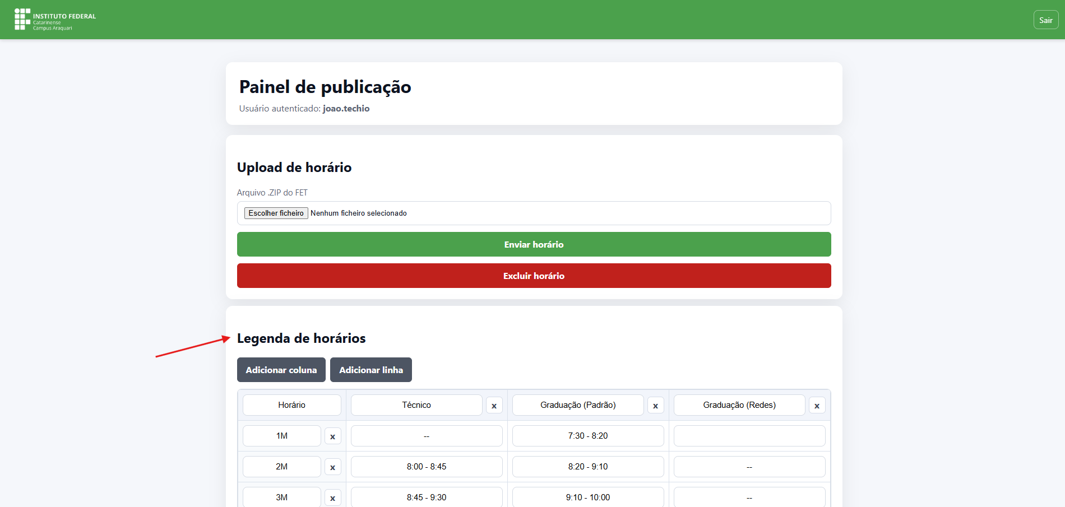Open file chooser with Escolher ficheiro
Image resolution: width=1065 pixels, height=507 pixels.
(x=276, y=213)
